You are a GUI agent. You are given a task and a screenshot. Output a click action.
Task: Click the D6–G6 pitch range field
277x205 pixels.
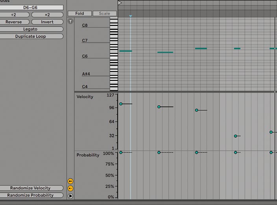(x=30, y=7)
